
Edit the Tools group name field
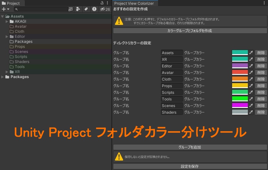(x=172, y=99)
